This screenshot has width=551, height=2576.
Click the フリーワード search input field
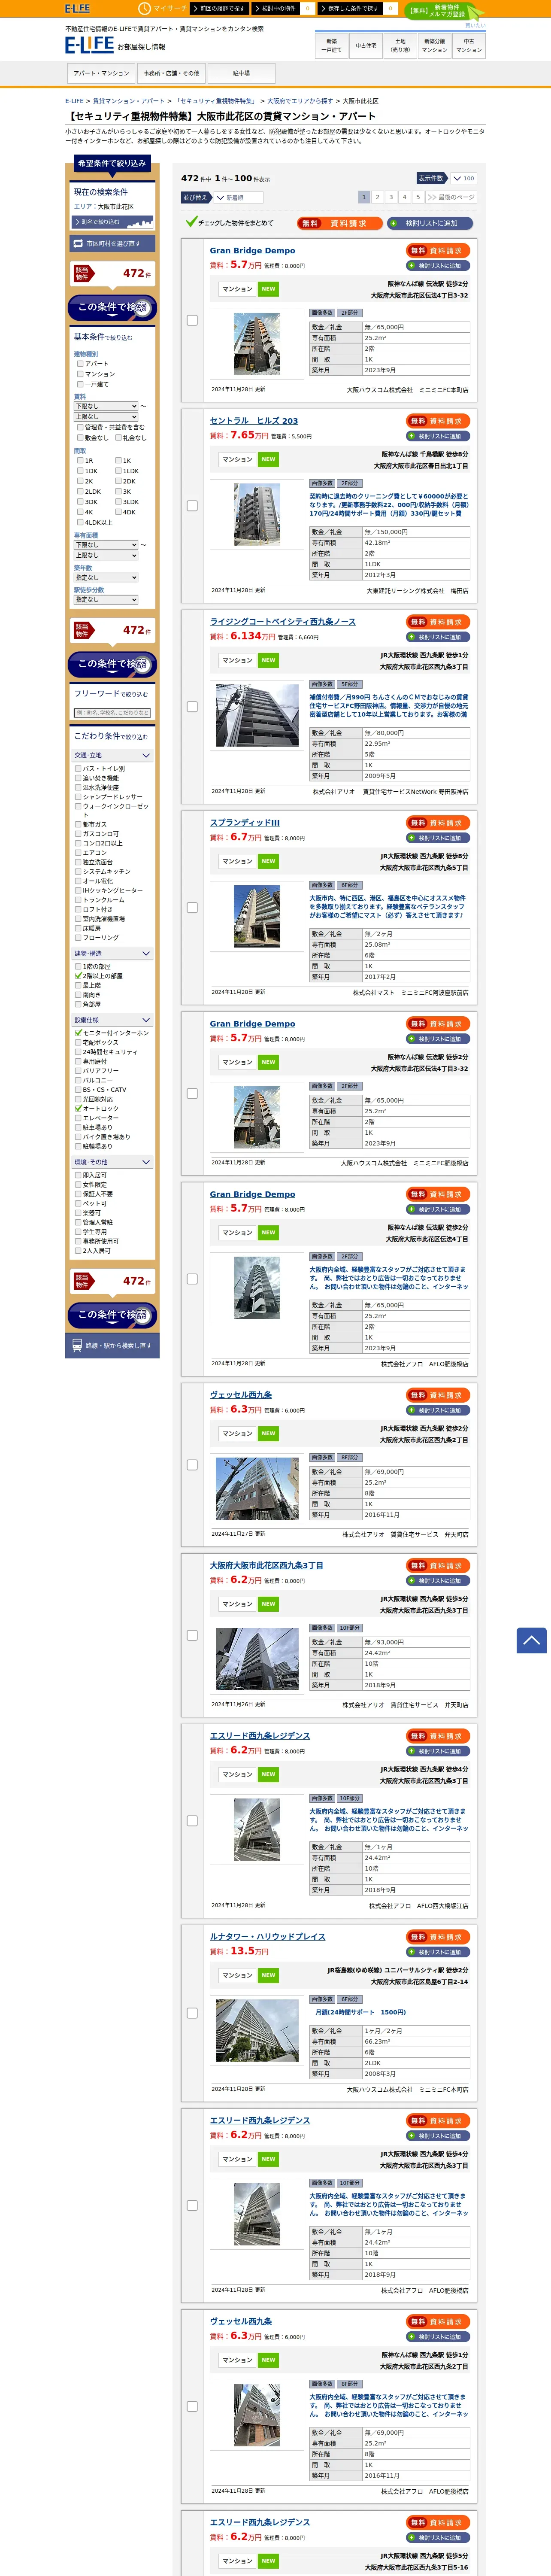112,713
